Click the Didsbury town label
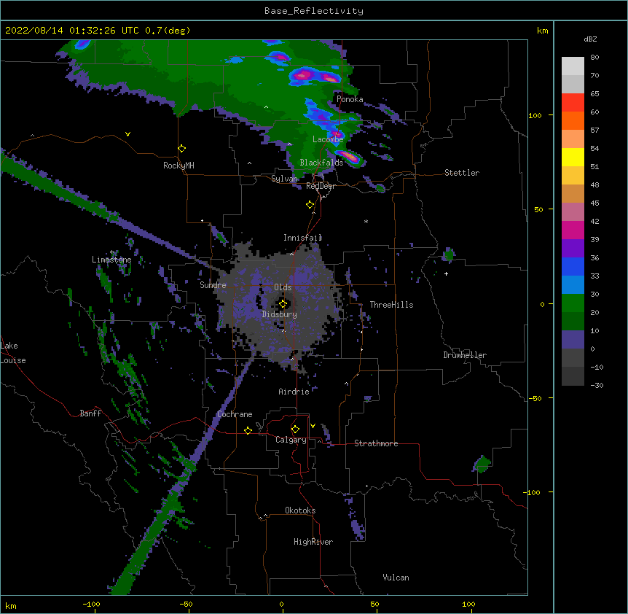628x614 pixels. (280, 314)
